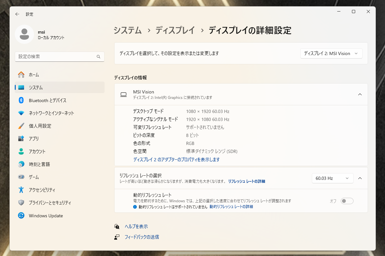Click the フィードバックの送信 link

[x=142, y=237]
